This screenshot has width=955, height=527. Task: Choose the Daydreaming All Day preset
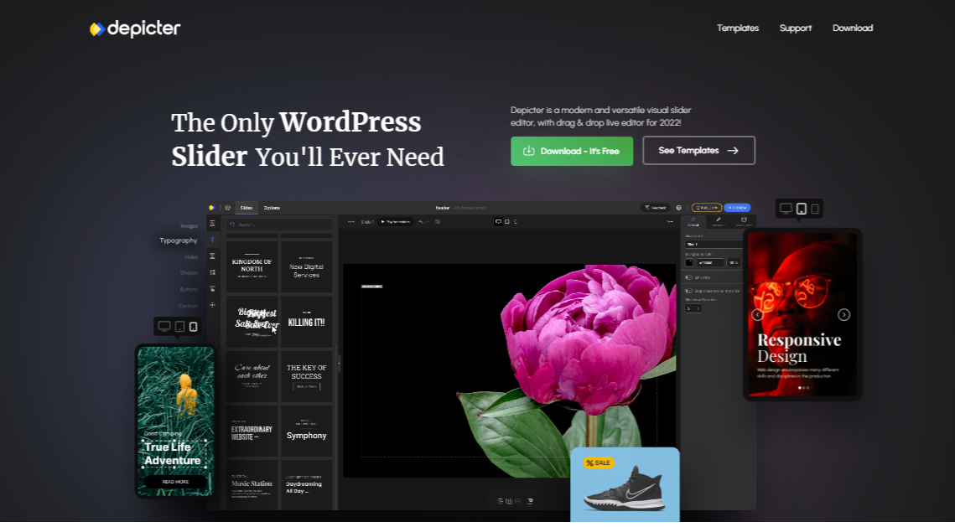306,485
